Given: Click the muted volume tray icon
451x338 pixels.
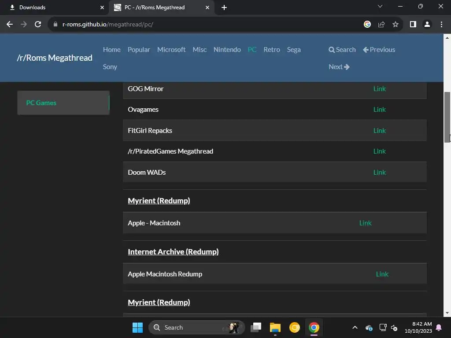Looking at the screenshot, I should click(x=394, y=327).
